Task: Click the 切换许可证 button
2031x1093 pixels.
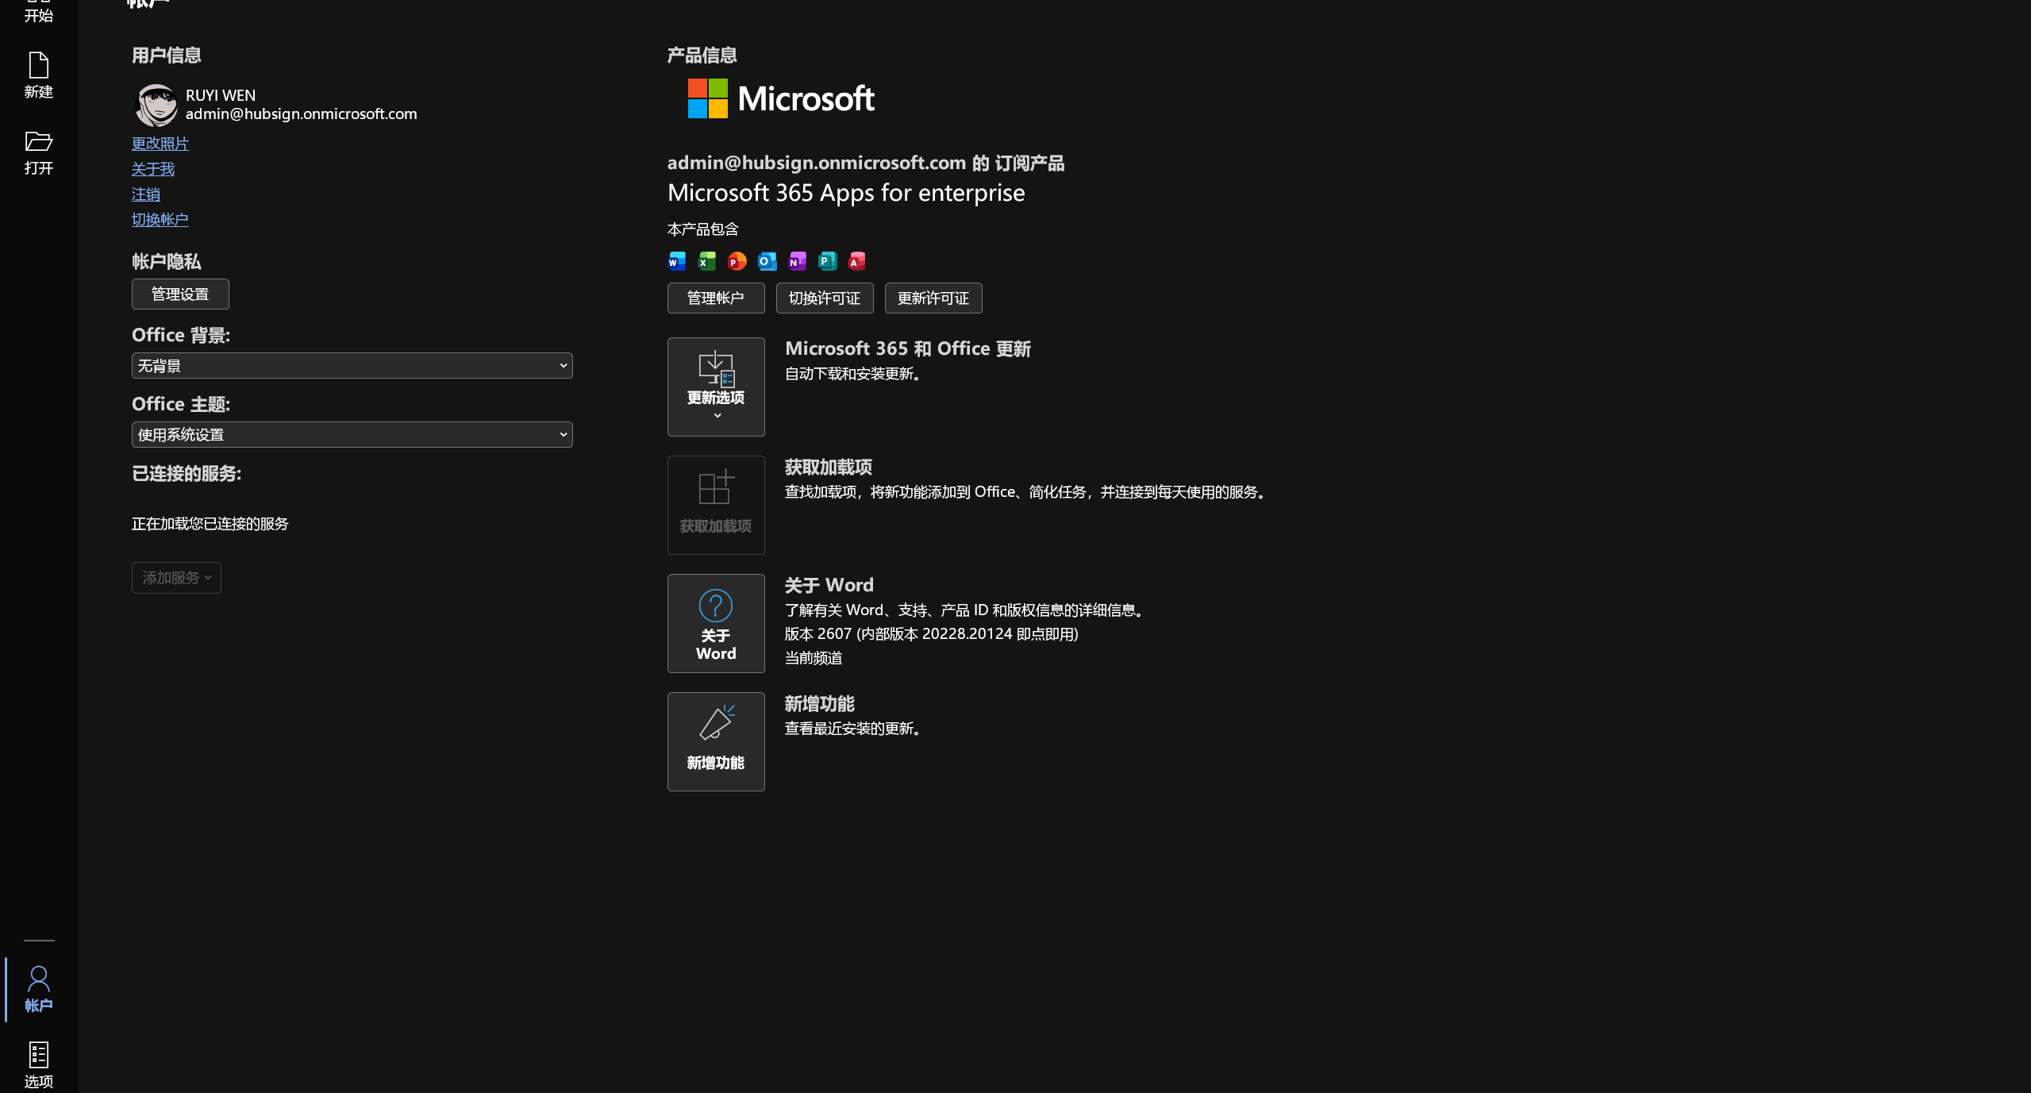Action: pyautogui.click(x=825, y=298)
